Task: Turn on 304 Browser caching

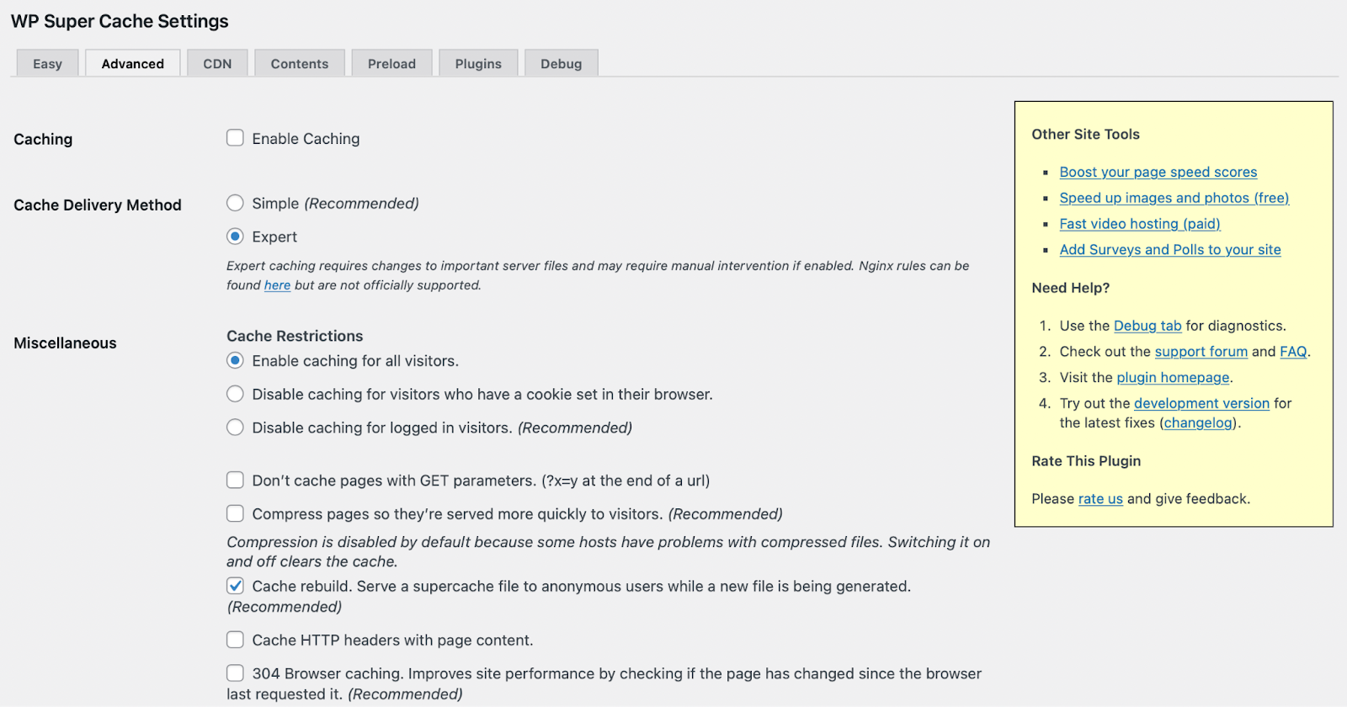Action: coord(234,672)
